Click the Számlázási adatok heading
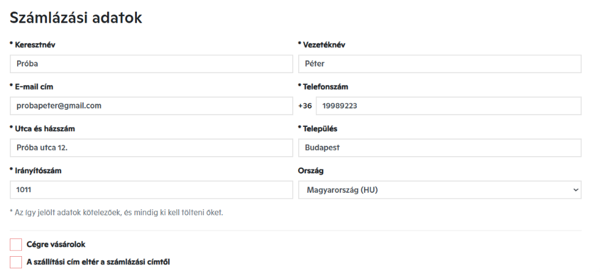Image resolution: width=600 pixels, height=272 pixels. pyautogui.click(x=76, y=18)
